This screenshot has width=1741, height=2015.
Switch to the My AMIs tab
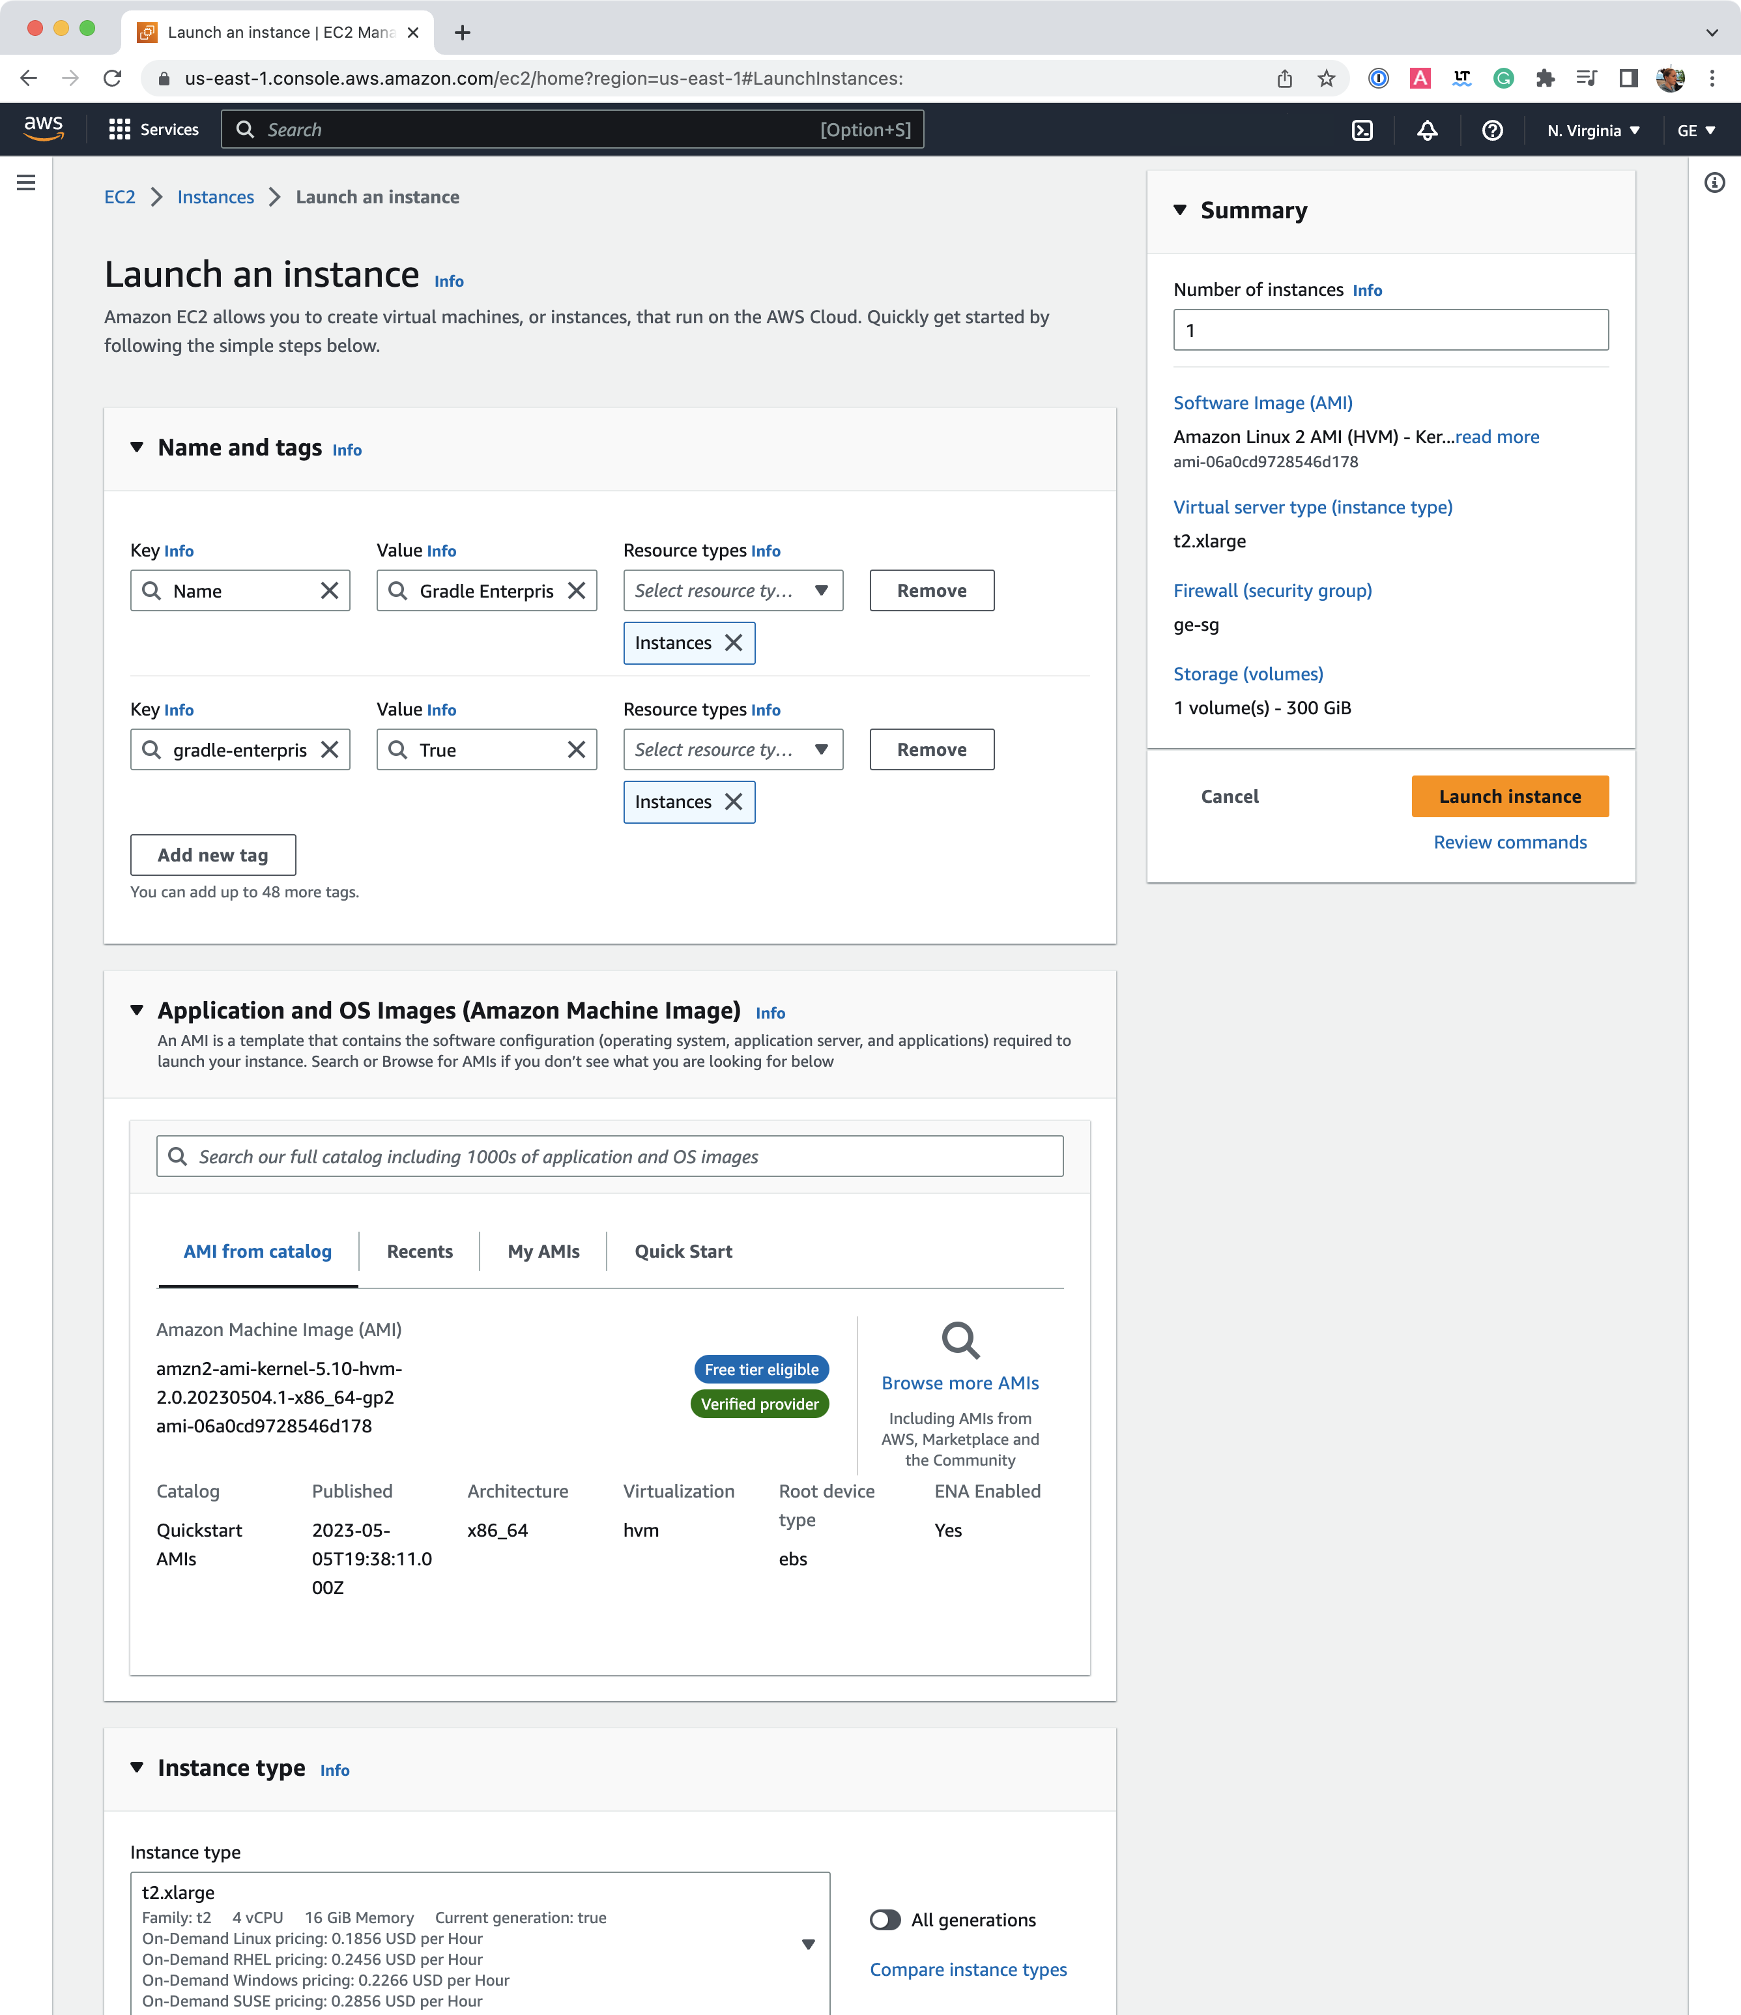coord(543,1251)
